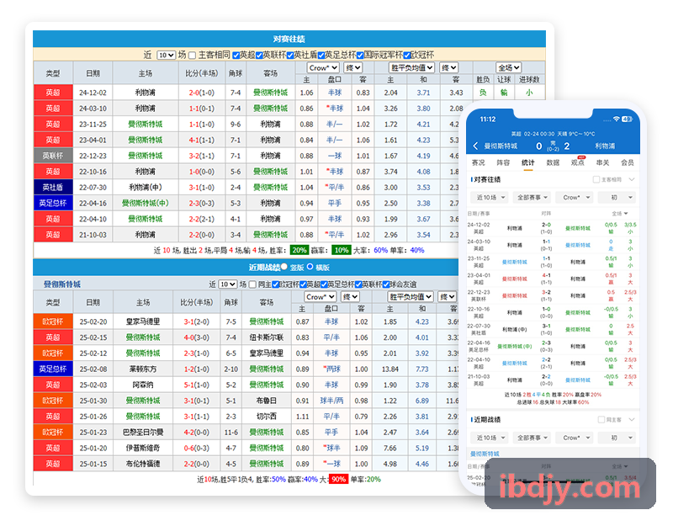Click 布伦特福德 in 25-01-15 row
This screenshot has height=526, width=673.
pos(143,464)
